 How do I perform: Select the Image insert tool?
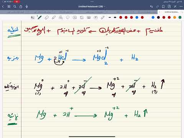click(x=82, y=18)
